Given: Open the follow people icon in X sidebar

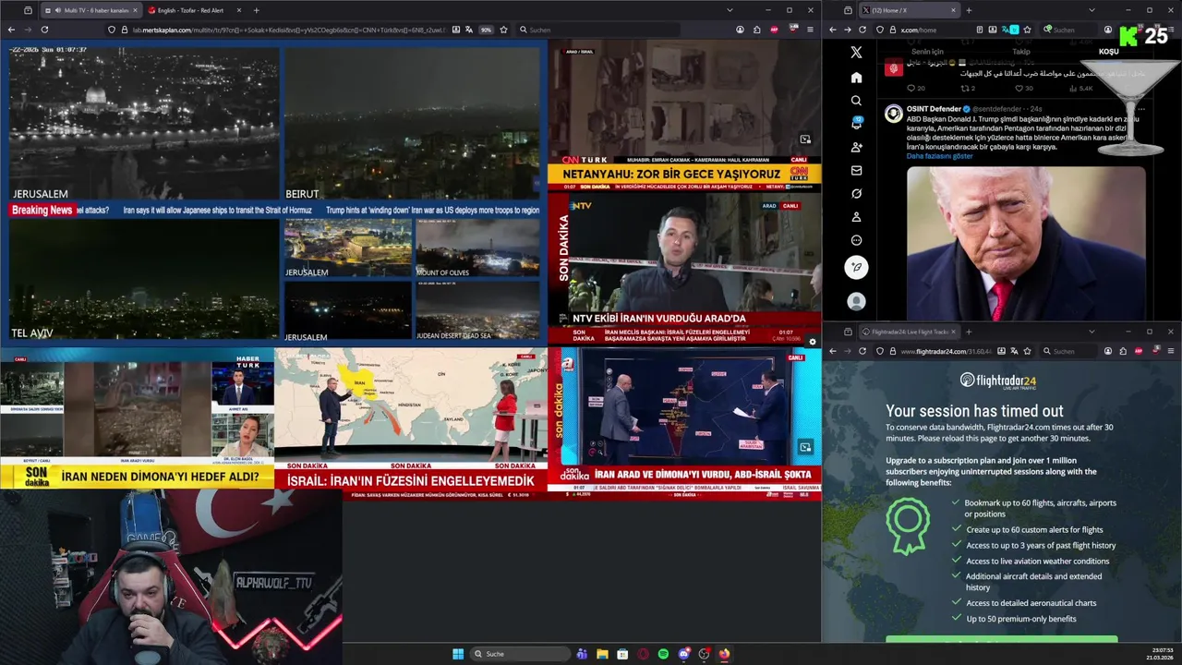Looking at the screenshot, I should click(x=856, y=147).
